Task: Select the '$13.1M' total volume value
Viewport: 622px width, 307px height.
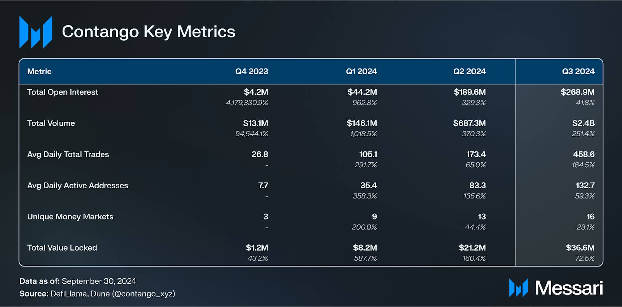Action: 255,123
